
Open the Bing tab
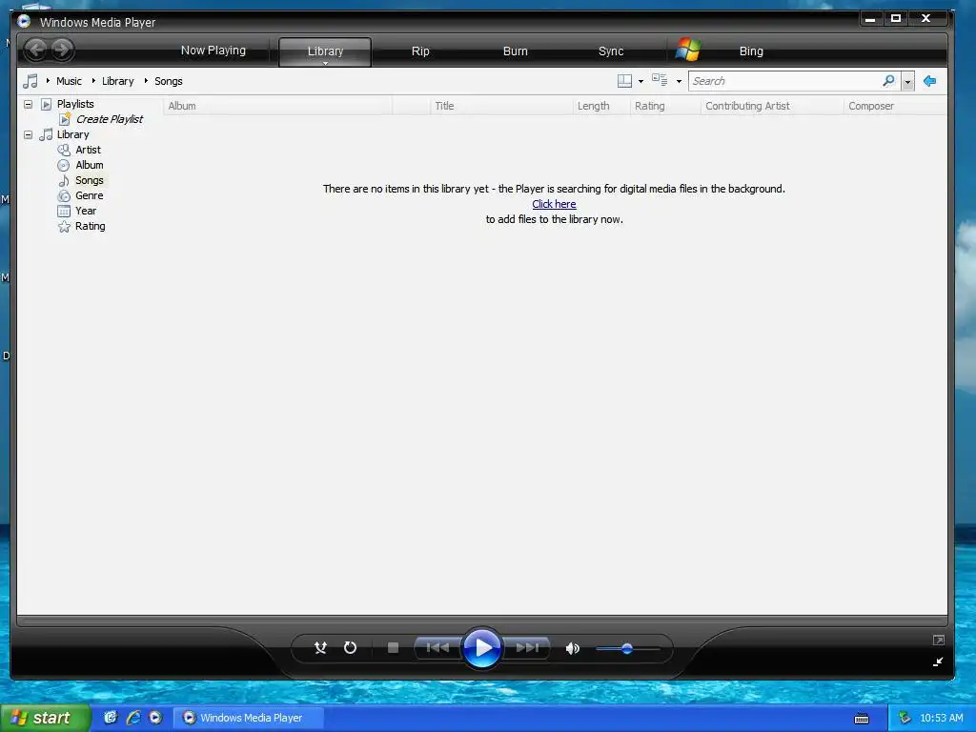click(751, 51)
